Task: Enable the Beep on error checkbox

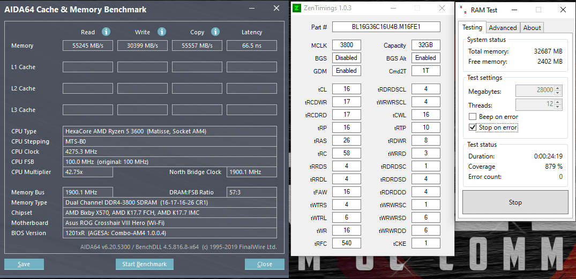Action: click(473, 117)
